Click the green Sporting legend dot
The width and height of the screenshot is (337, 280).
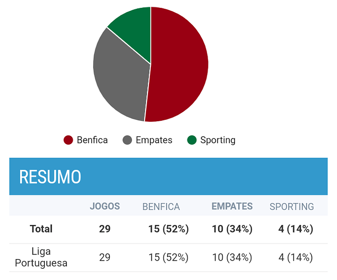[192, 140]
